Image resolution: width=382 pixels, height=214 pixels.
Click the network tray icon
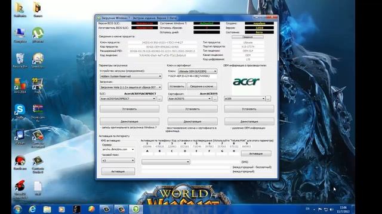click(x=326, y=209)
